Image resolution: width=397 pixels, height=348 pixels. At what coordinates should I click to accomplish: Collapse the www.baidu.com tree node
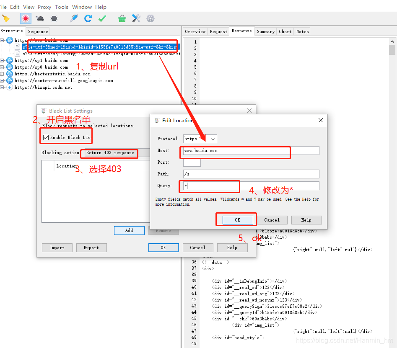click(2, 40)
